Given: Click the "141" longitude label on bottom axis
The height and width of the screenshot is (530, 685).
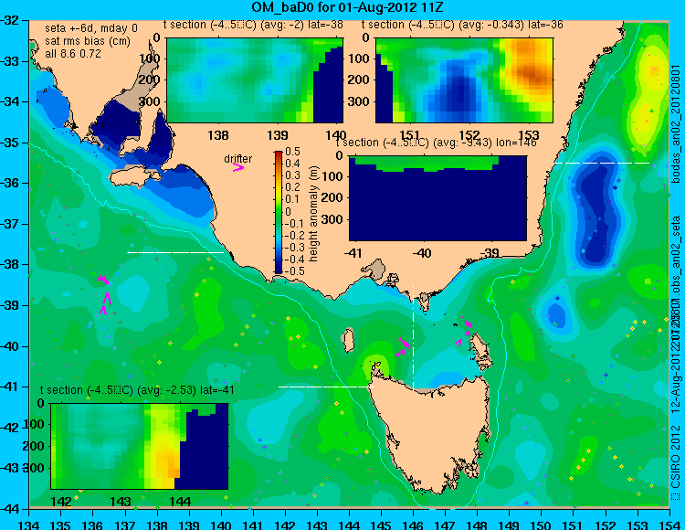Looking at the screenshot, I should click(x=253, y=525).
